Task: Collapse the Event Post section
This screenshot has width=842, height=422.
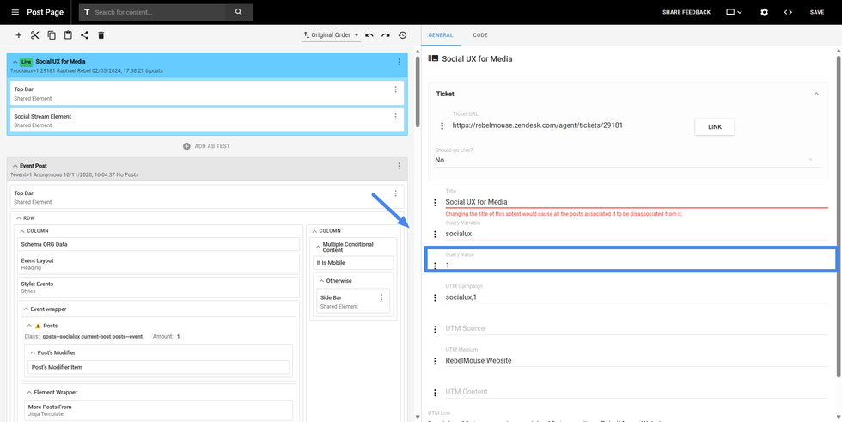Action: pyautogui.click(x=15, y=166)
